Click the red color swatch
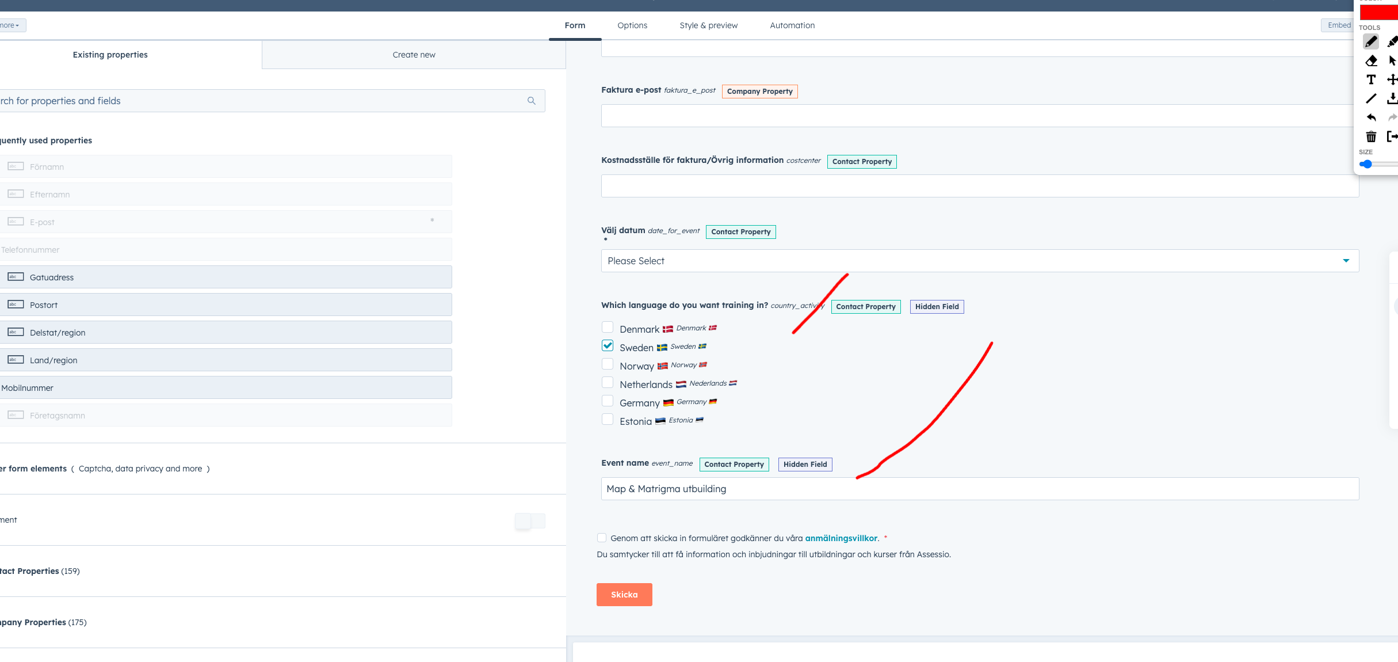Viewport: 1398px width, 662px height. click(1378, 13)
